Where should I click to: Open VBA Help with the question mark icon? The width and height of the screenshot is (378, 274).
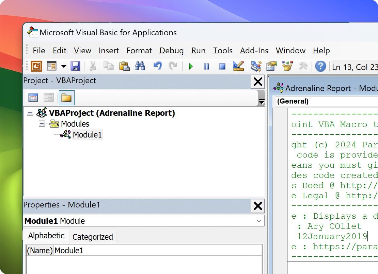tap(320, 67)
